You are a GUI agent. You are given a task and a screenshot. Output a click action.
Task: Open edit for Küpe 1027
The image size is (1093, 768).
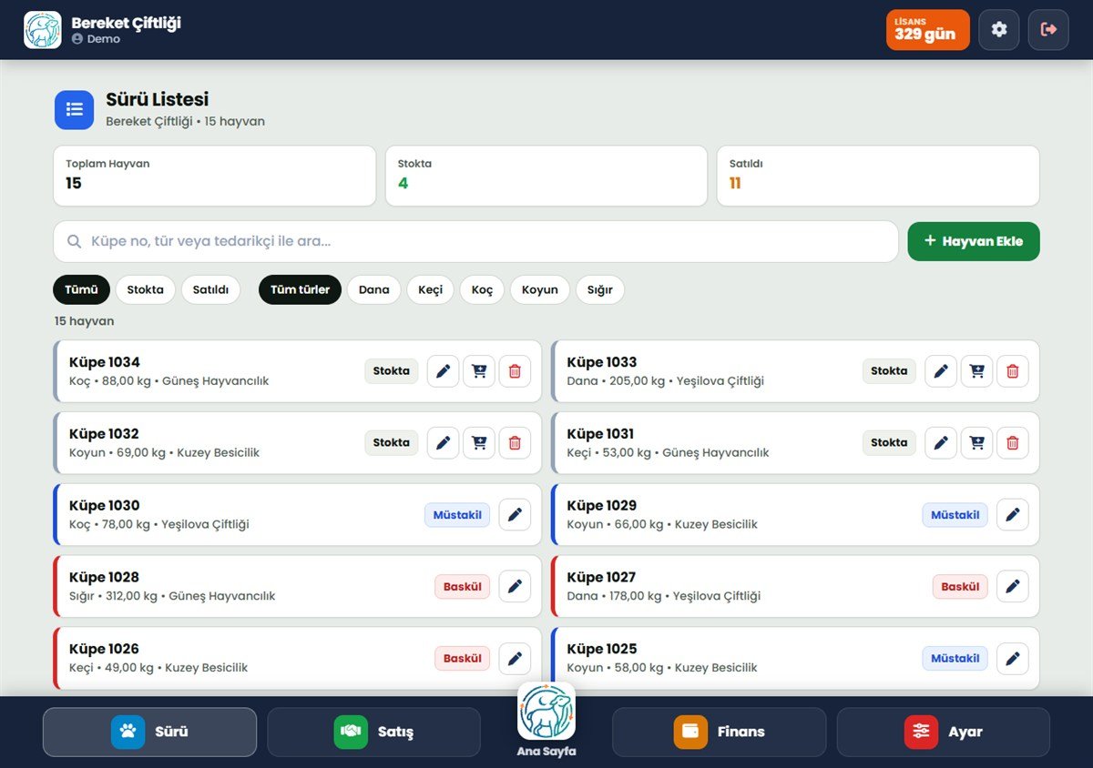pyautogui.click(x=1012, y=587)
